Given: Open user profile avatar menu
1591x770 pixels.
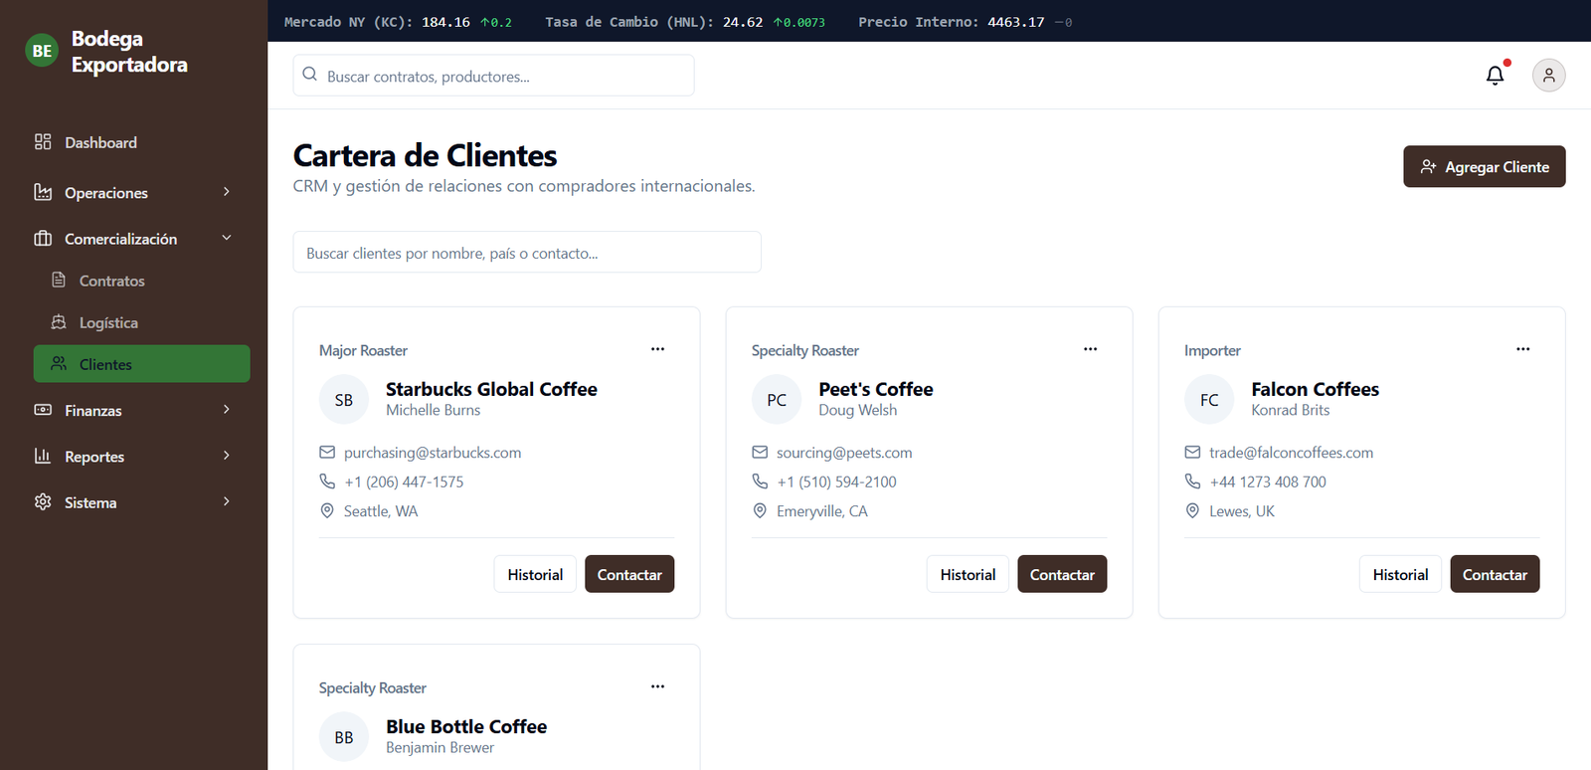Looking at the screenshot, I should pyautogui.click(x=1548, y=76).
